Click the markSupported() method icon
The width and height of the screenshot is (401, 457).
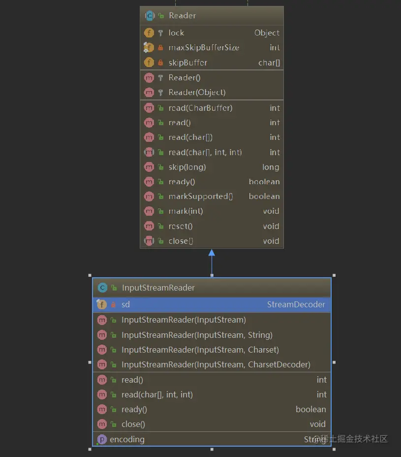149,196
